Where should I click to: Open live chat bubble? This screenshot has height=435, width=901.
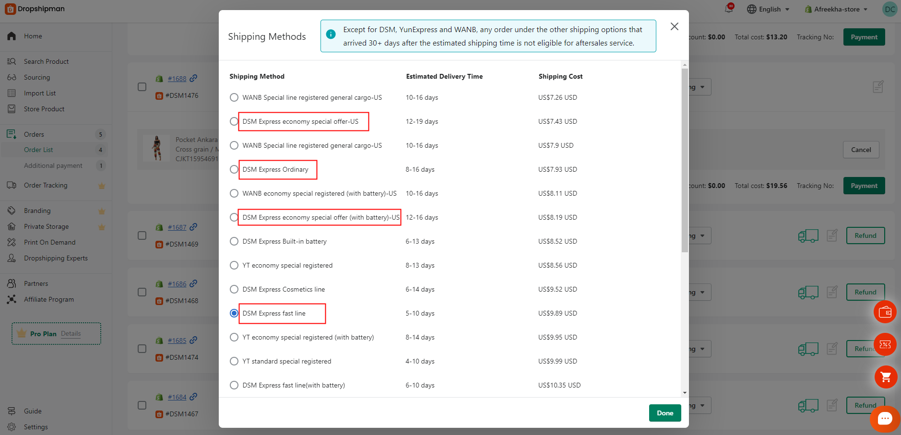pos(885,419)
